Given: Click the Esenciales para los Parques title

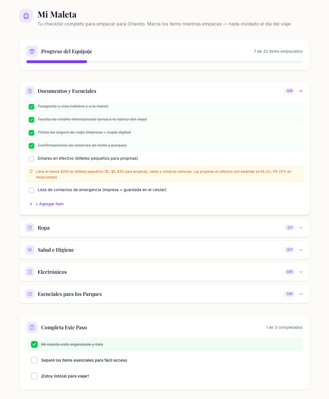Looking at the screenshot, I should (x=70, y=294).
